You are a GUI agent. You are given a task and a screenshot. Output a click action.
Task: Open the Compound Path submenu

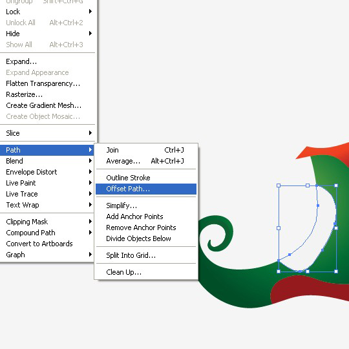[x=47, y=233]
